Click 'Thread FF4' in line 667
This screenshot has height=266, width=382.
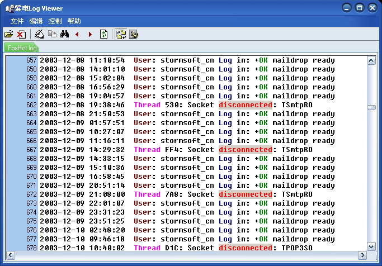click(x=158, y=150)
